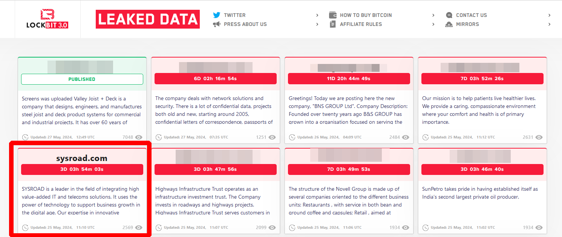Viewport: 562px width, 237px height.
Task: Click the document icon beside Affiliate Rules
Action: [332, 24]
